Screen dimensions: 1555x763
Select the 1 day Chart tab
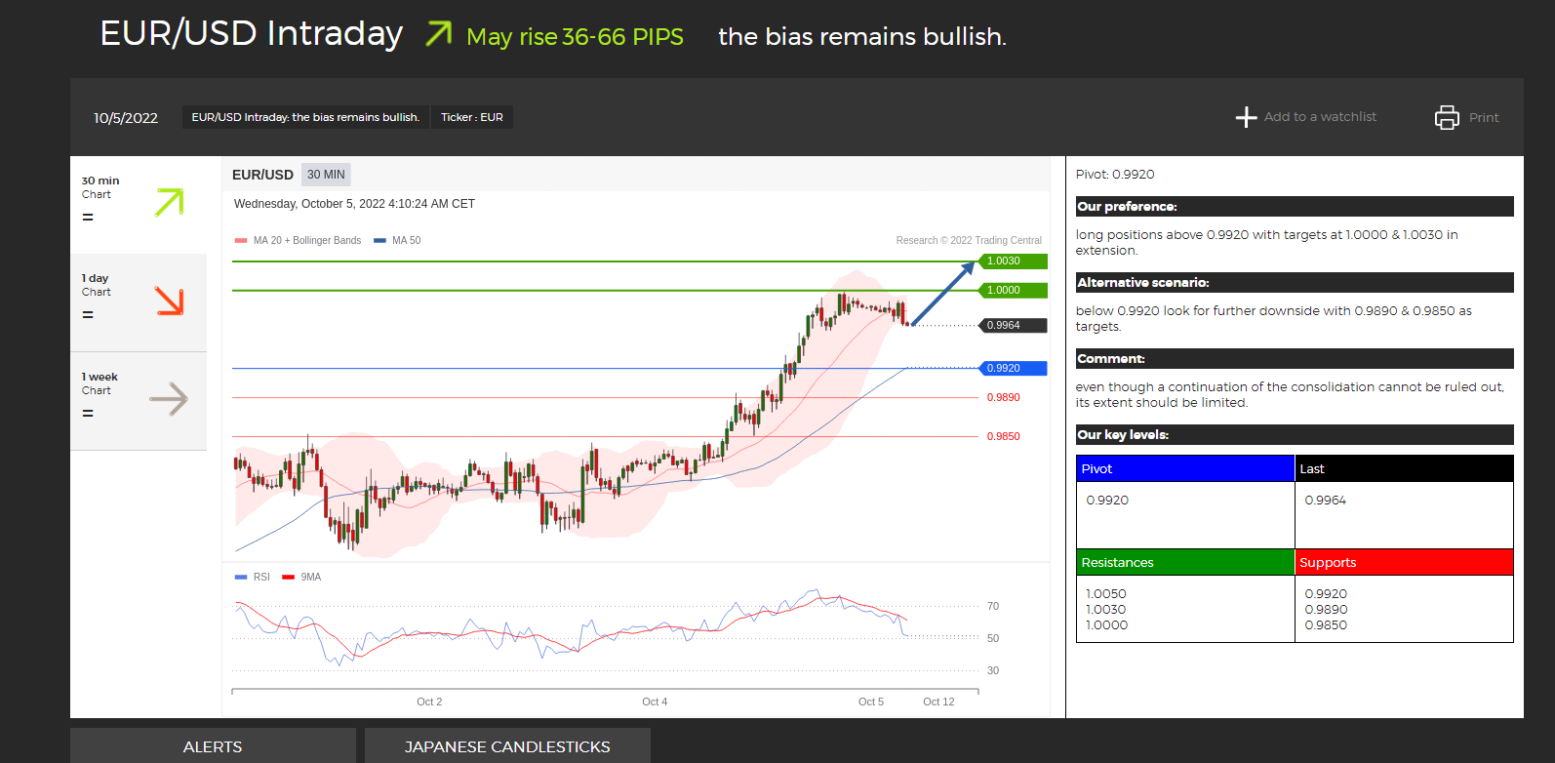click(139, 302)
